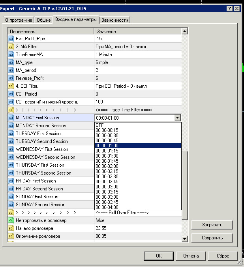Choose OFF in the session dropdown list

point(138,125)
